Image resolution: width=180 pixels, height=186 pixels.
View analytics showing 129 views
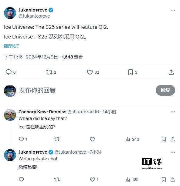(132, 179)
